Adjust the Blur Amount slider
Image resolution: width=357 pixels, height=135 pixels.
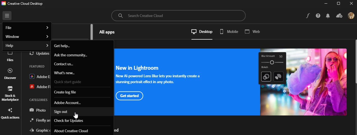coord(272,62)
